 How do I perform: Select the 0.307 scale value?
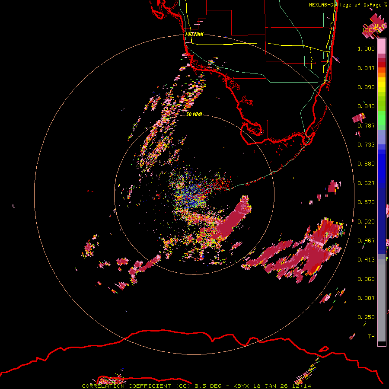point(366,298)
